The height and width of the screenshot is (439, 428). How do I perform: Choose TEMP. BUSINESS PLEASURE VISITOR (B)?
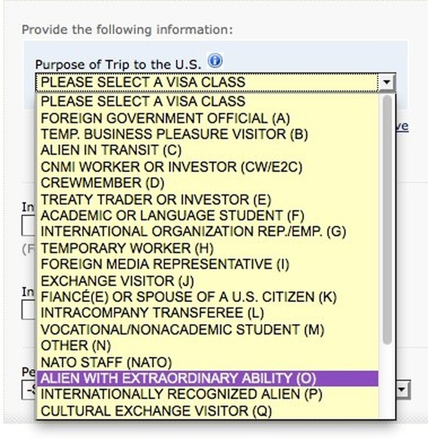pyautogui.click(x=207, y=134)
